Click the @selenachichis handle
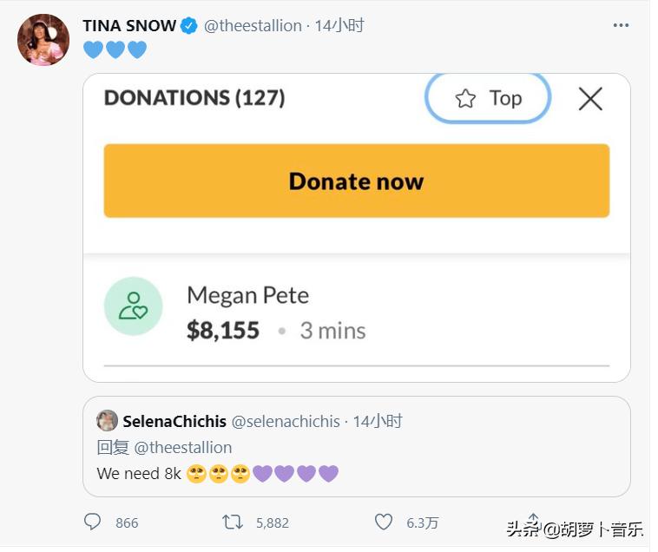Screen dimensions: 658x552 [285, 422]
